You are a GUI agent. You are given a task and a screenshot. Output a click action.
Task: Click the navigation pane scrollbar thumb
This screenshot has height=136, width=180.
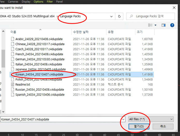pos(3,59)
